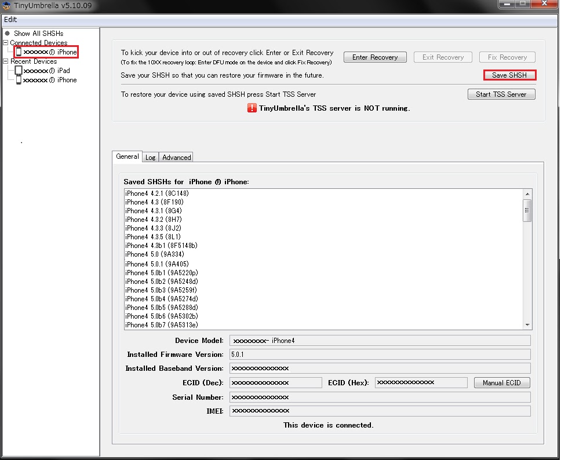This screenshot has width=561, height=460.
Task: Click the TinyUmbrella umbrella icon in title bar
Action: [6, 6]
